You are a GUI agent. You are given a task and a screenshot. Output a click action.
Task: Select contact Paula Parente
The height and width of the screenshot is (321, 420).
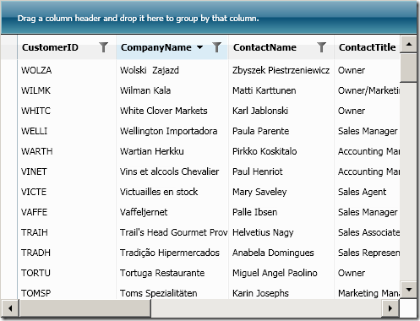pos(281,131)
